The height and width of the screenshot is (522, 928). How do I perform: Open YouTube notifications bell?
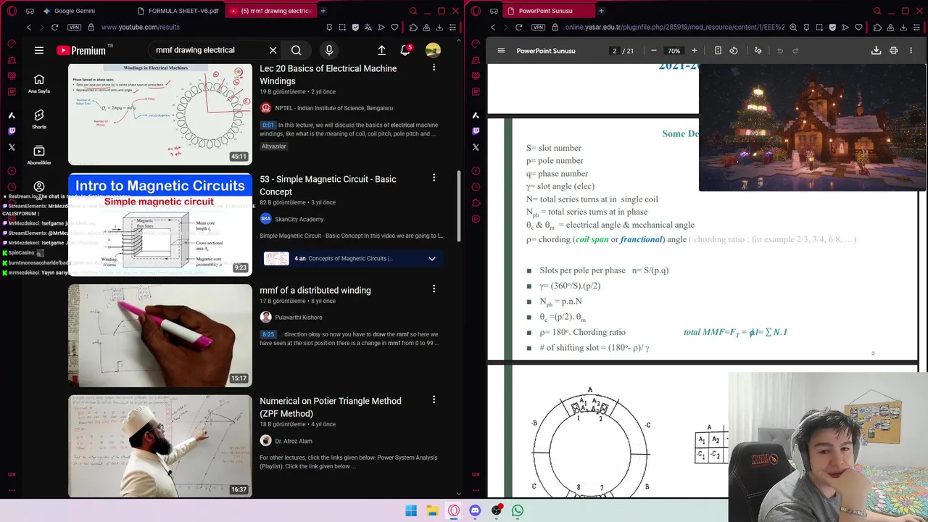coord(405,50)
